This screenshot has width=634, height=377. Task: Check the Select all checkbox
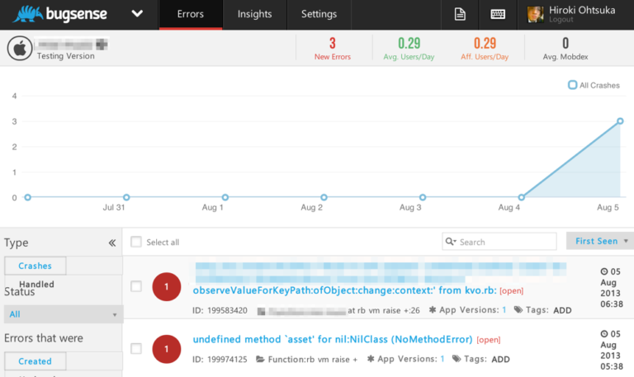pyautogui.click(x=136, y=242)
